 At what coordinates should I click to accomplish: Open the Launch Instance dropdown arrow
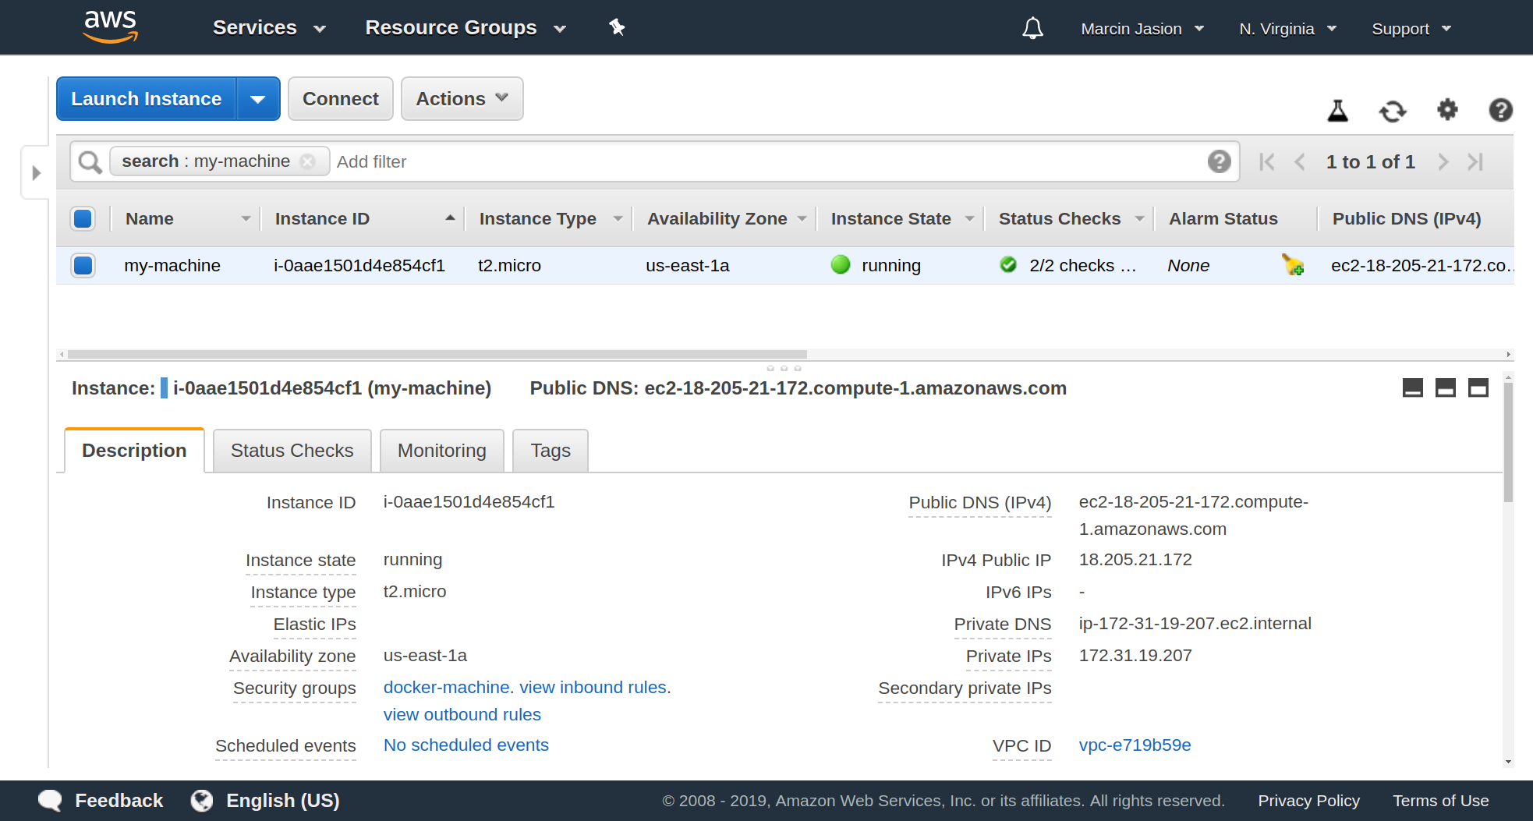pyautogui.click(x=258, y=99)
